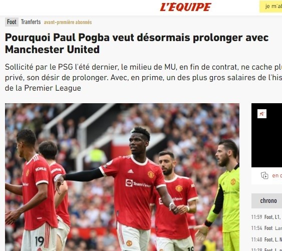Viewport: 282px width, 251px height.
Task: Click the 11:59 timestamp in chrono
Action: click(256, 217)
